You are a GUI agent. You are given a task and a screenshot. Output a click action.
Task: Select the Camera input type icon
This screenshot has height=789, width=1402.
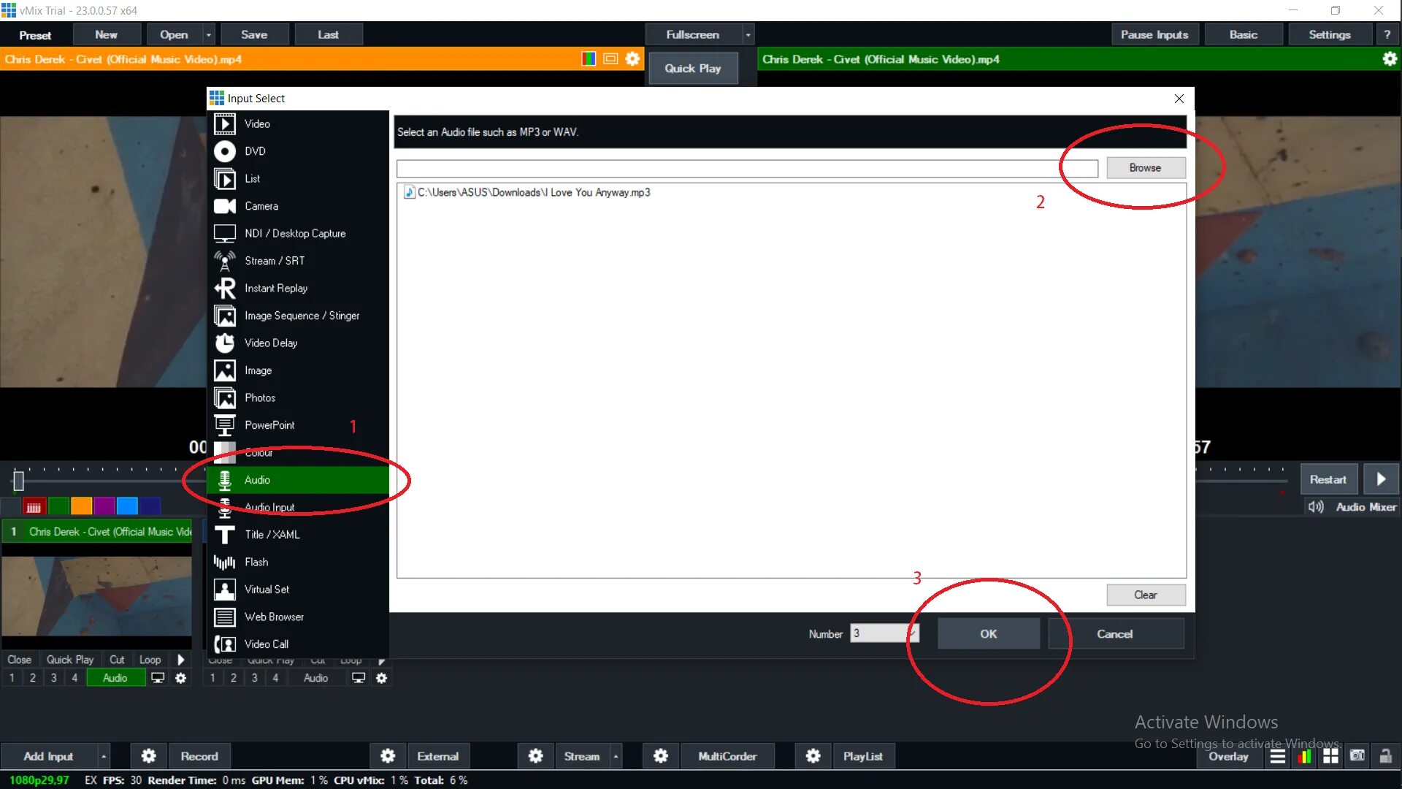pos(225,206)
